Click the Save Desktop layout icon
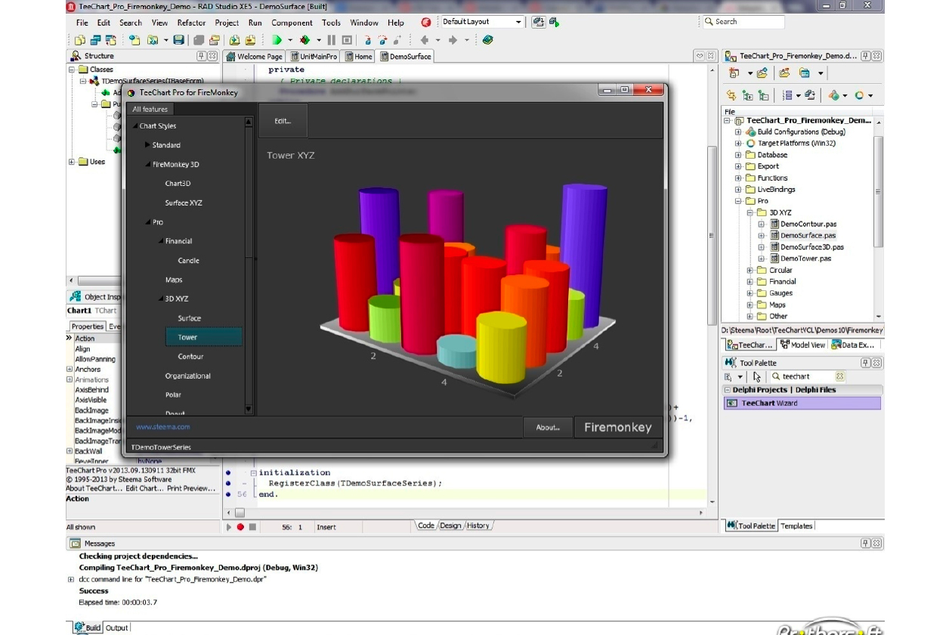Viewport: 952px width, 635px height. [x=539, y=23]
